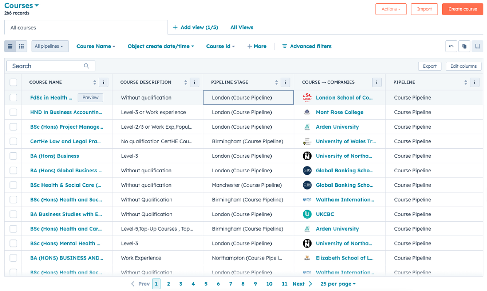Select the All courses tab
This screenshot has height=291, width=487.
23,28
